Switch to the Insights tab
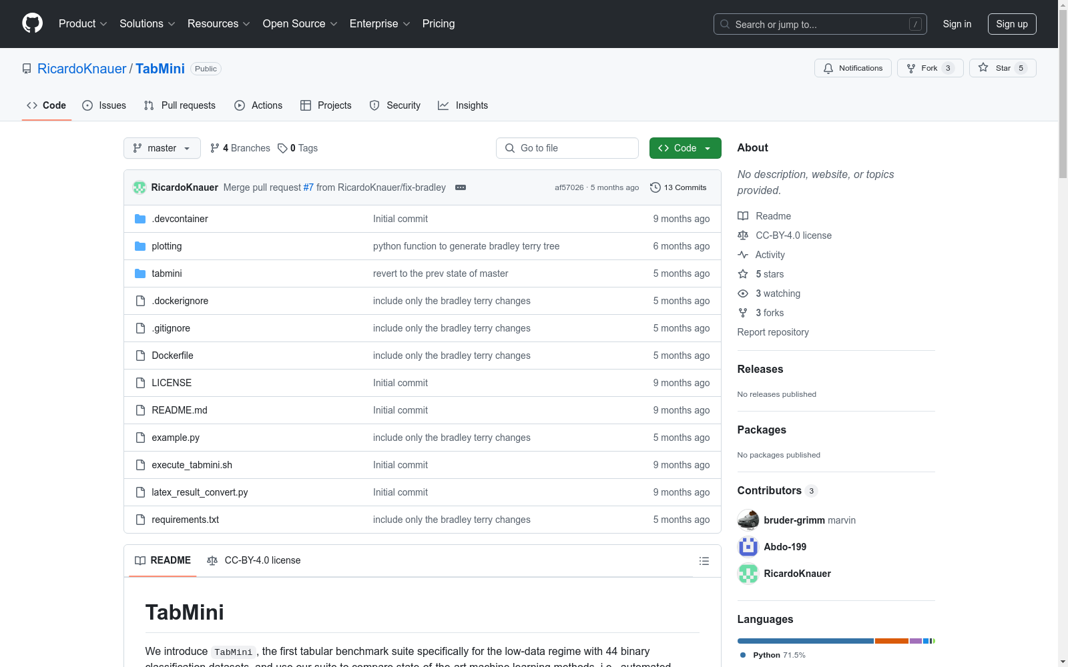The width and height of the screenshot is (1068, 667). [463, 105]
